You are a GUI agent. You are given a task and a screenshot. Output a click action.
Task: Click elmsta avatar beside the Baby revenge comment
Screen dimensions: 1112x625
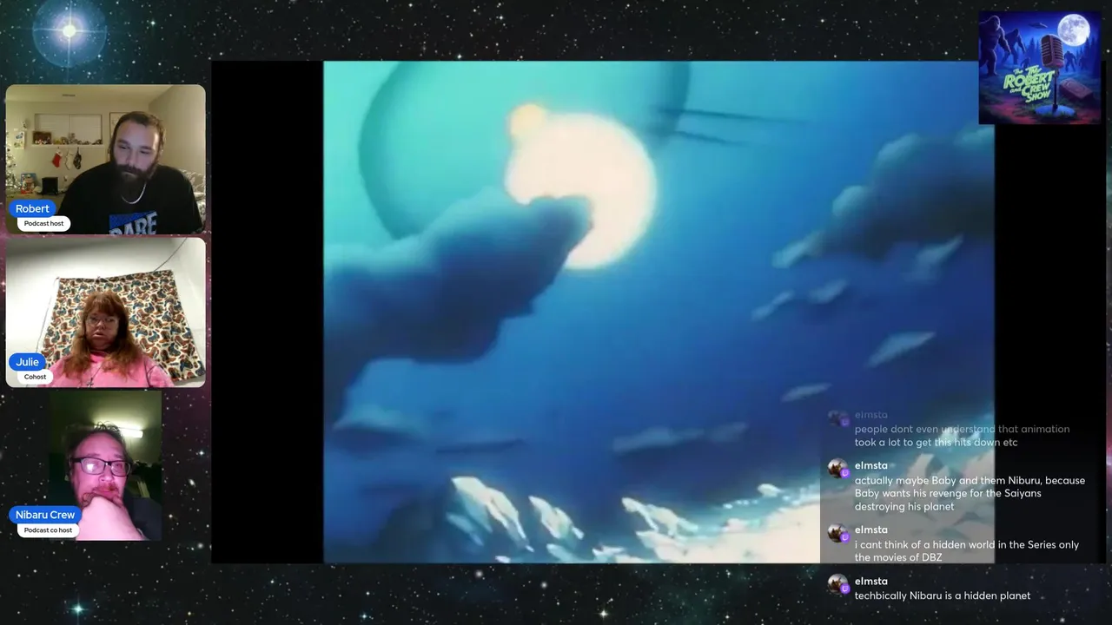838,469
